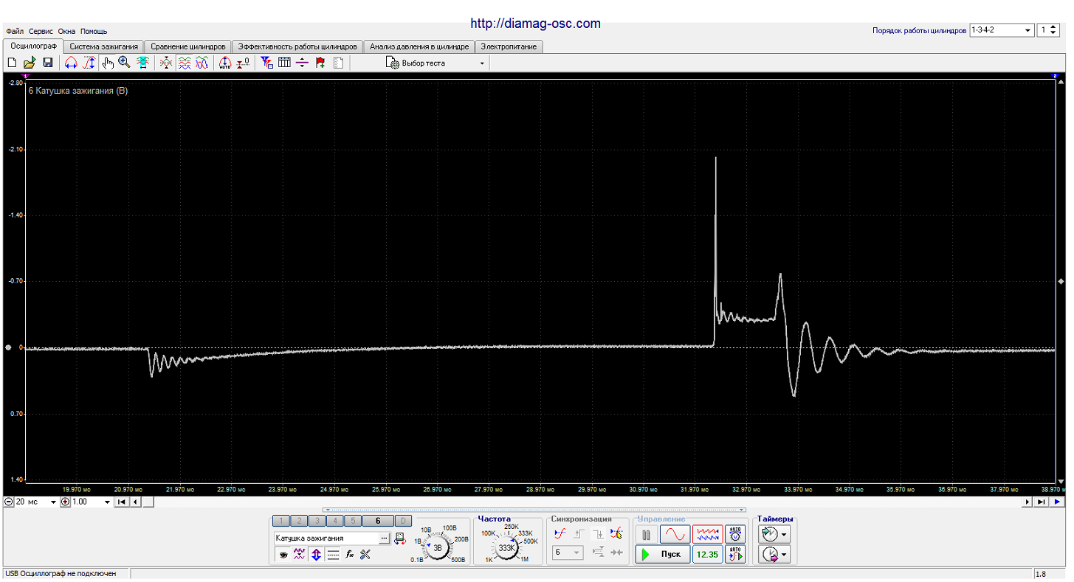Select channel 1 button
Viewport: 1074px width, 582px height.
click(x=281, y=521)
